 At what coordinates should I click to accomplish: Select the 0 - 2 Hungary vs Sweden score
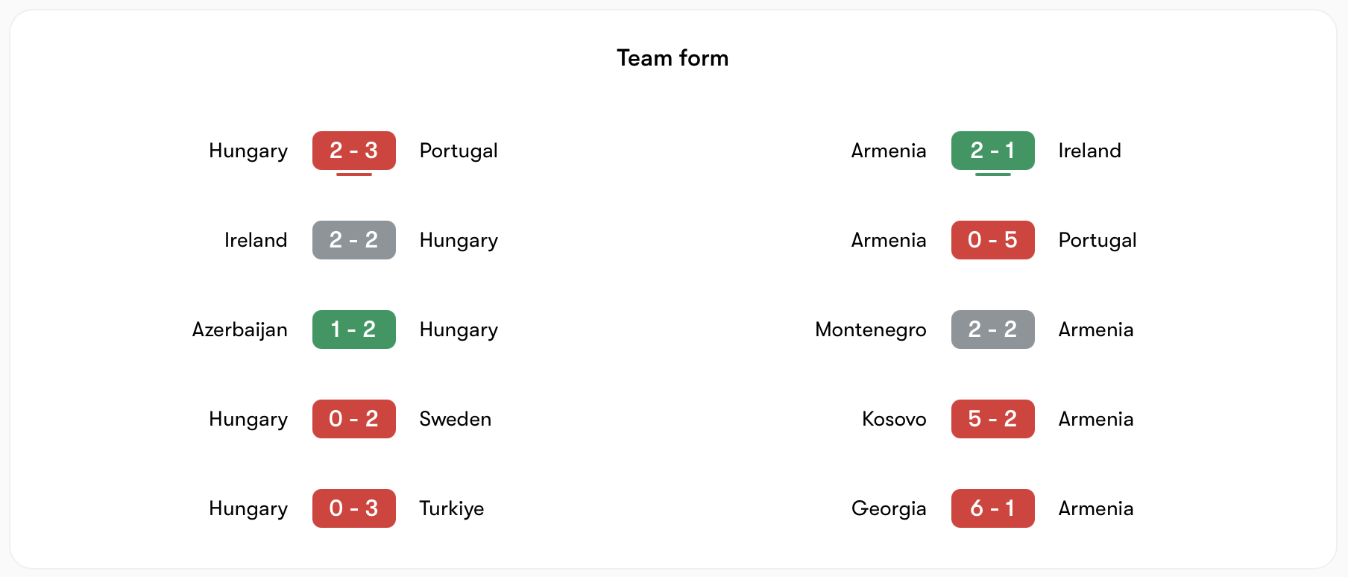[x=353, y=419]
